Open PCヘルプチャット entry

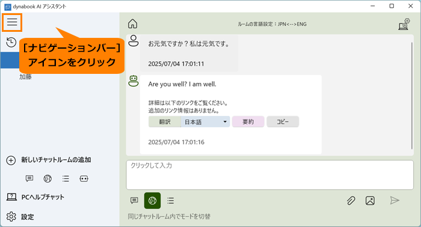coord(43,197)
